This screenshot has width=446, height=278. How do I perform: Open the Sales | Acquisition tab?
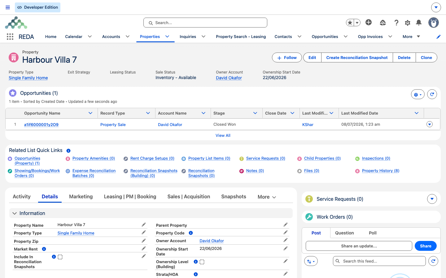click(x=189, y=197)
